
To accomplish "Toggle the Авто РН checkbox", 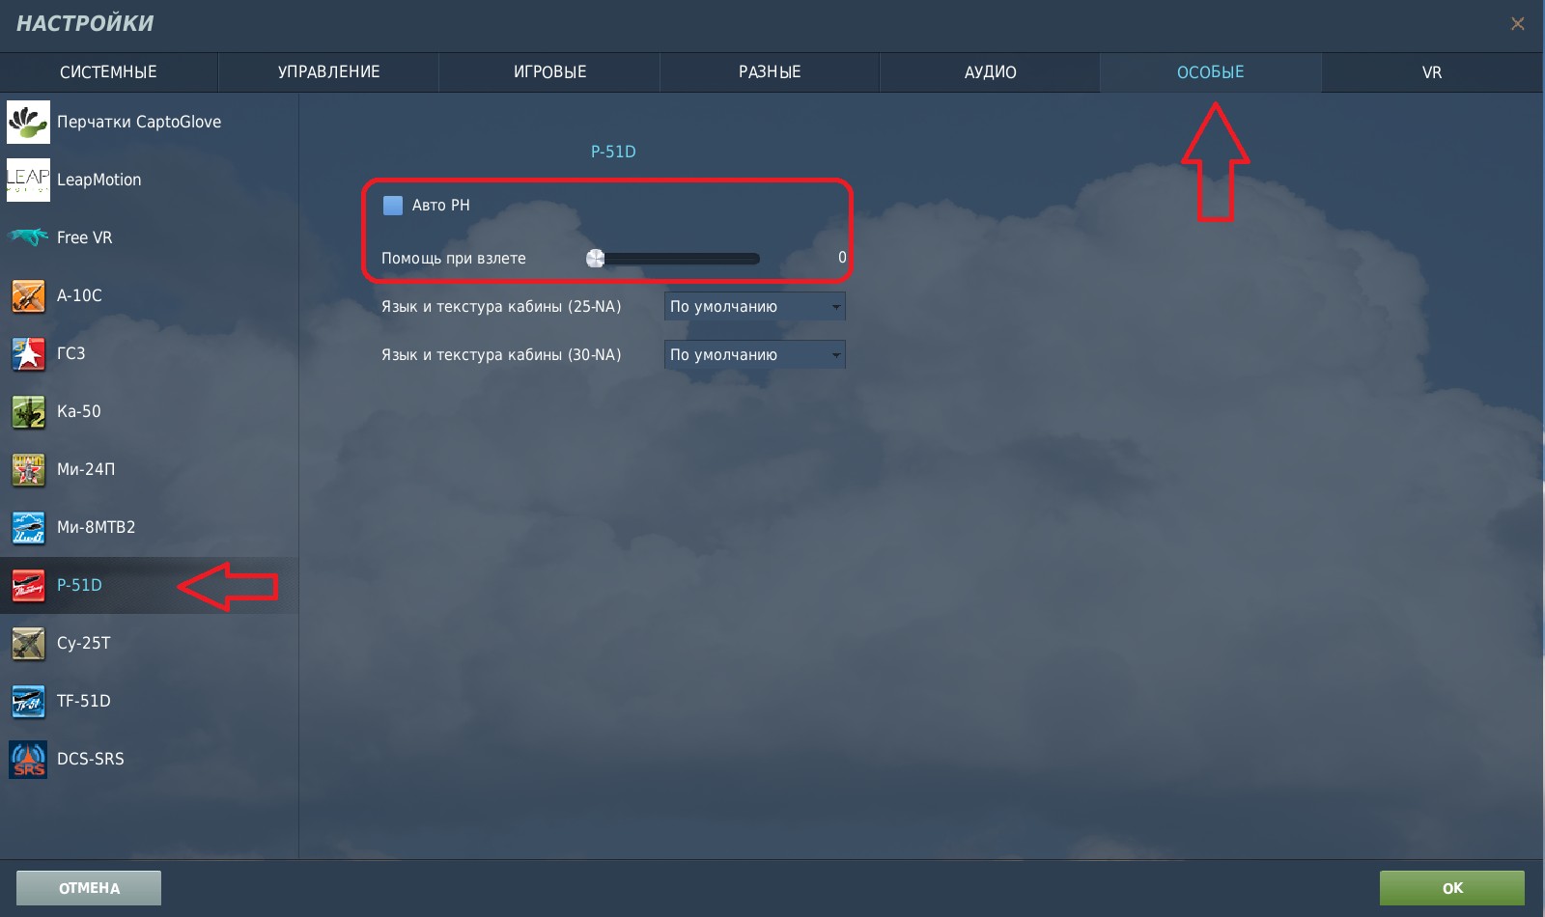I will 393,205.
